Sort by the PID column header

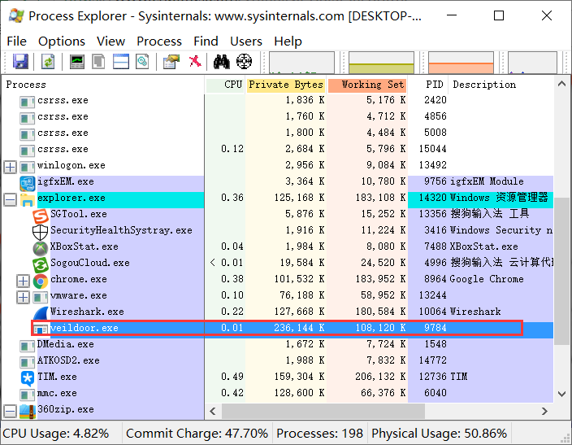428,85
